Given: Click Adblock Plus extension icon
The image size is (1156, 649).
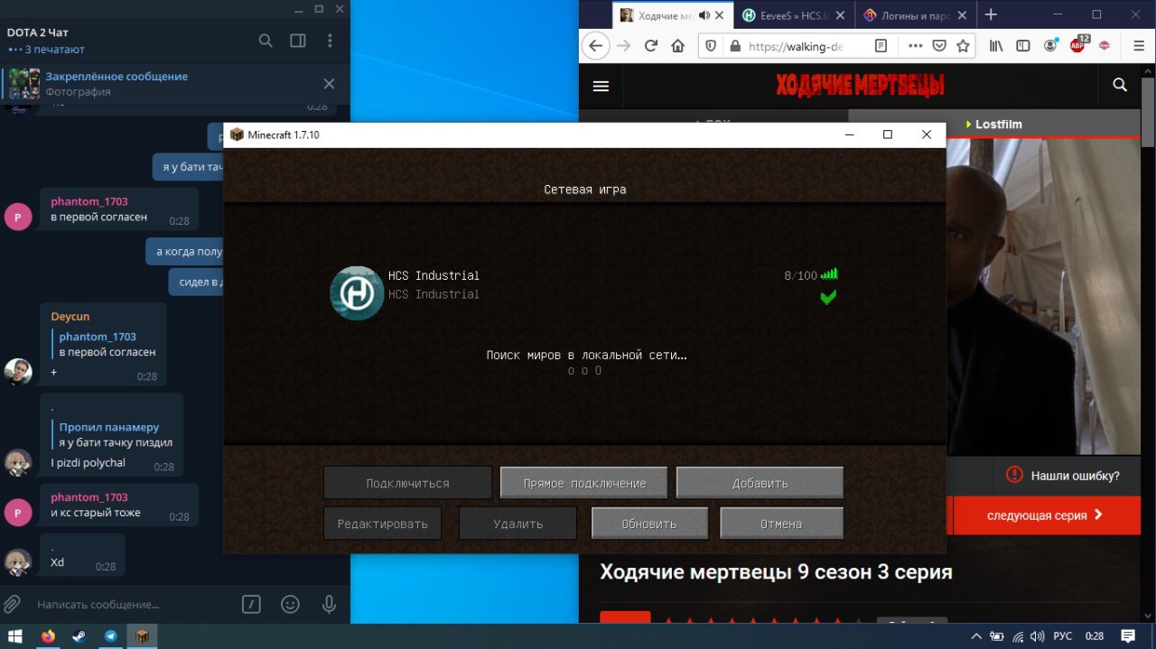Looking at the screenshot, I should pos(1077,45).
